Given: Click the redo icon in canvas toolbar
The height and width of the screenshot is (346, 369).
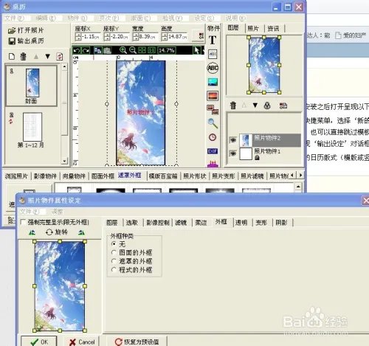Looking at the screenshot, I should (x=86, y=50).
